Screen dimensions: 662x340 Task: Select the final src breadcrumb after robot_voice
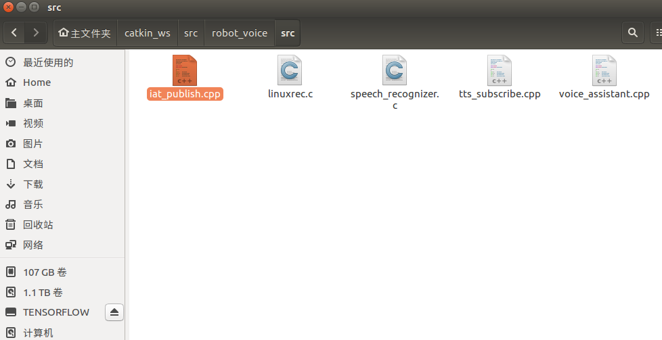click(288, 33)
